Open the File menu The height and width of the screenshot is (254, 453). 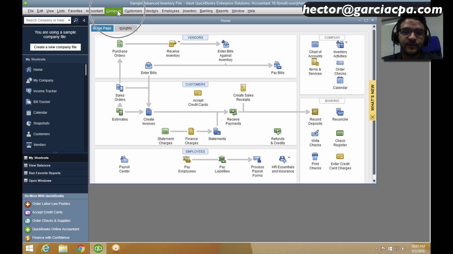(x=31, y=11)
